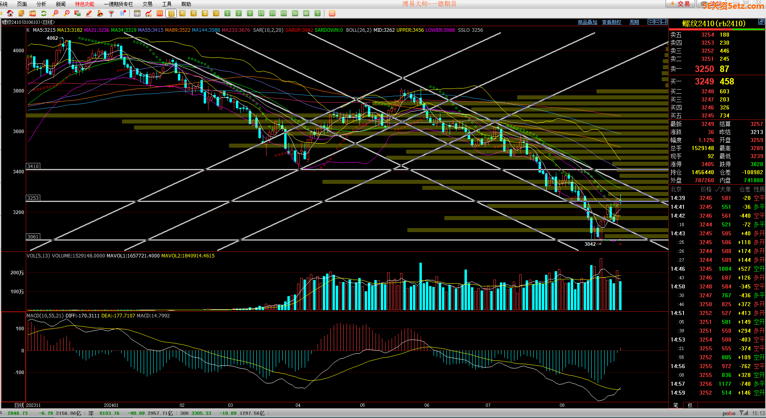Viewport: 766px width, 418px height.
Task: Click the 商品叠加 link
Action: click(x=587, y=22)
